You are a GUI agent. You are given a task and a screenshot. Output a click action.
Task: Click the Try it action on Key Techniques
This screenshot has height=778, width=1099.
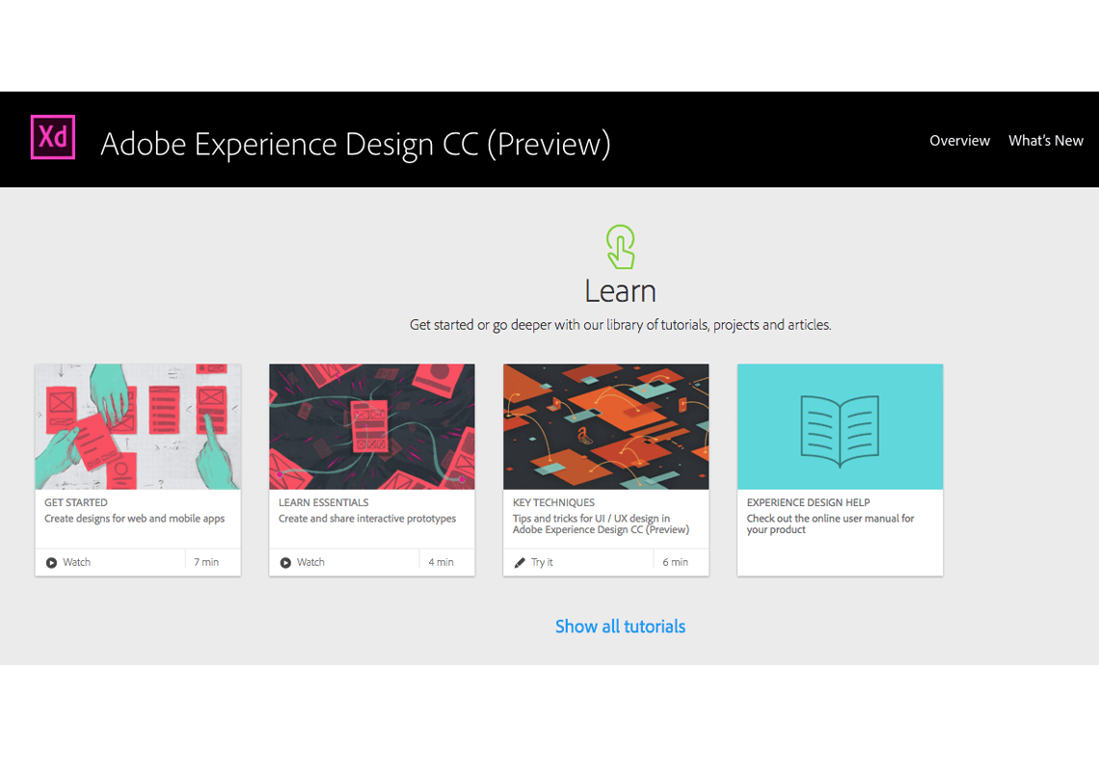click(x=540, y=561)
